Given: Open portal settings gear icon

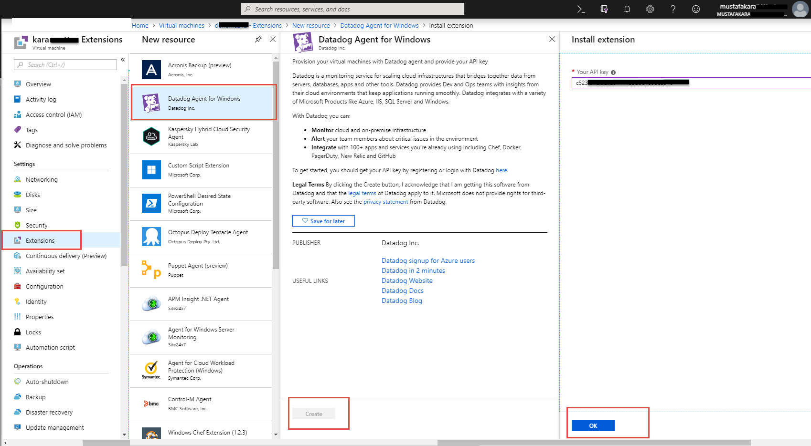Looking at the screenshot, I should [x=650, y=9].
